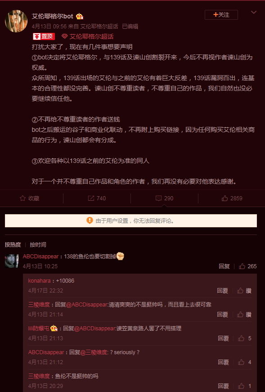Like the post with 2859 thumbs up
The height and width of the screenshot is (392, 265).
(x=232, y=198)
